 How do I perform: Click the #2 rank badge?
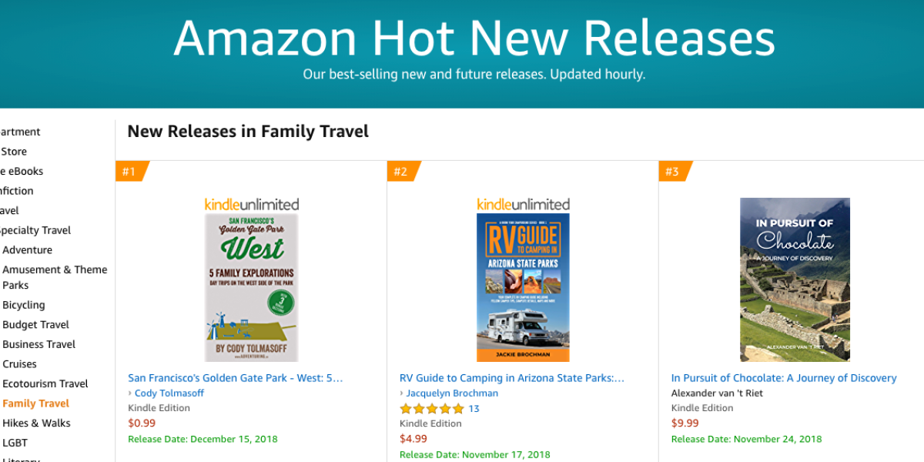[401, 171]
